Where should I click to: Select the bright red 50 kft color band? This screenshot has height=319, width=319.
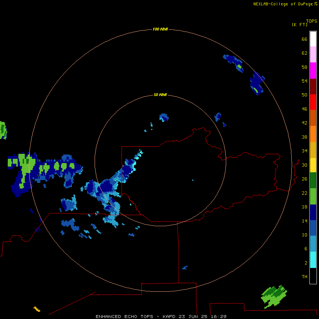click(313, 102)
